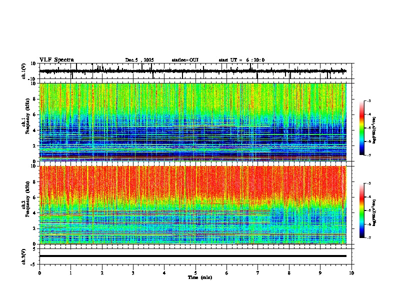The height and width of the screenshot is (306, 396).
Task: Click the "8" kHz tick on ch.1 spectrogram axis
Action: coord(35,99)
